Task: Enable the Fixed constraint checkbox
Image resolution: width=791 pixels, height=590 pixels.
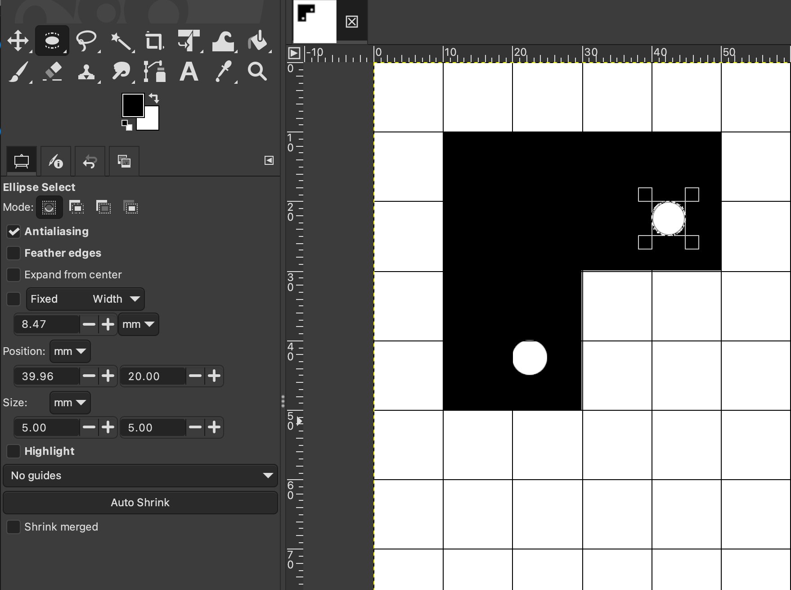Action: pyautogui.click(x=13, y=299)
